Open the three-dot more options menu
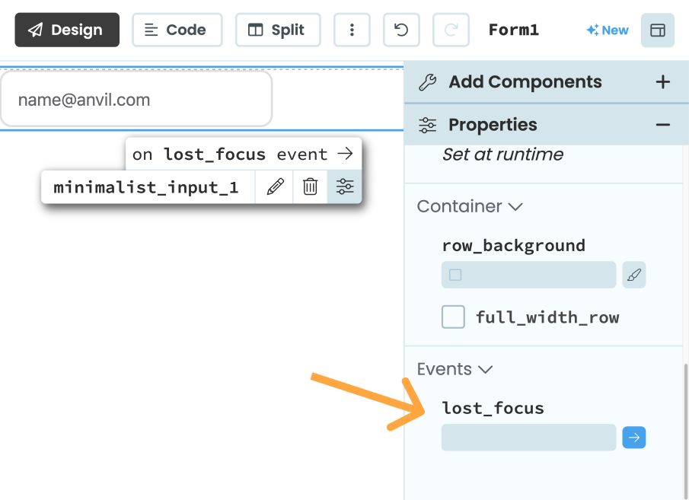Screen dimensions: 689x500 point(352,30)
